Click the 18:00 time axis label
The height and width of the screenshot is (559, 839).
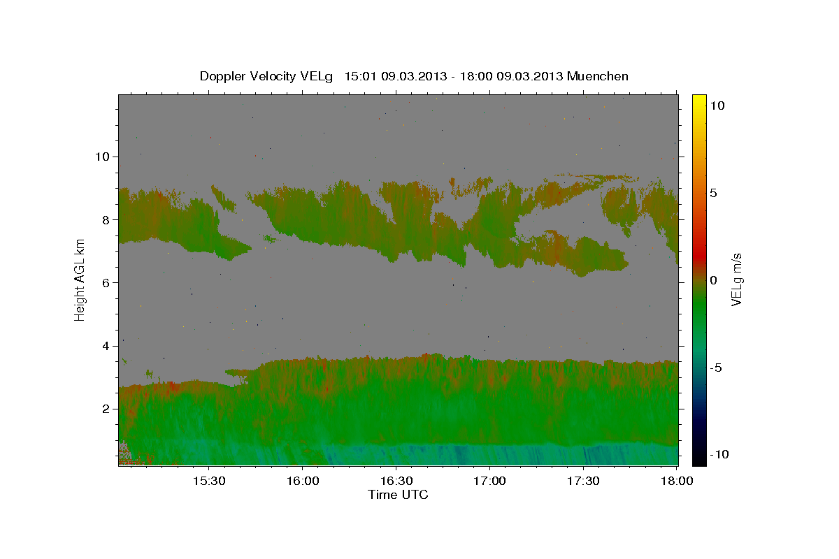pyautogui.click(x=676, y=481)
